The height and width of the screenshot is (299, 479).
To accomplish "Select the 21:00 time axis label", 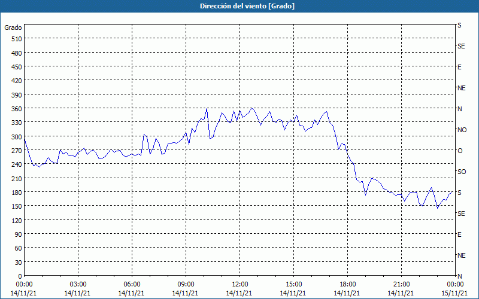I will click(x=401, y=285).
